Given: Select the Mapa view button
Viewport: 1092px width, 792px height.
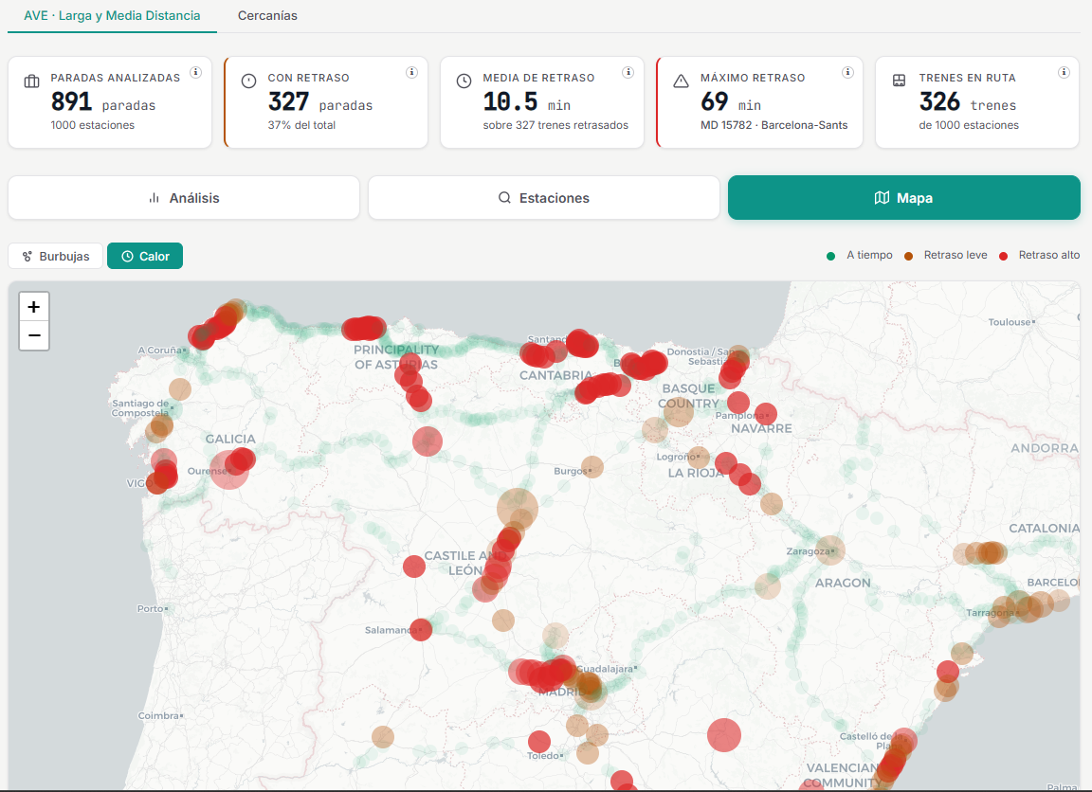Looking at the screenshot, I should click(903, 198).
